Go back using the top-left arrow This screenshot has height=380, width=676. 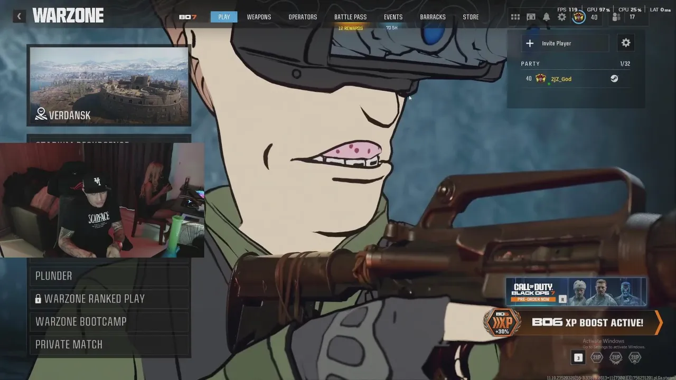click(x=19, y=16)
